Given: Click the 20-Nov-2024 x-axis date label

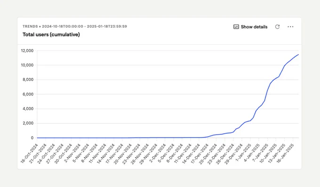Looking at the screenshot, I should (x=123, y=154).
